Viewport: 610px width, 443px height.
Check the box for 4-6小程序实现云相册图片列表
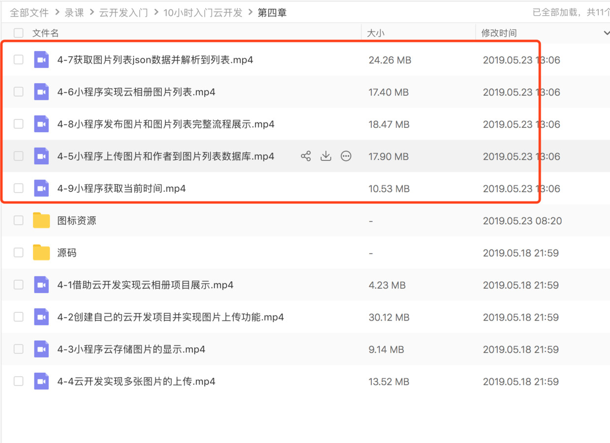pyautogui.click(x=19, y=92)
